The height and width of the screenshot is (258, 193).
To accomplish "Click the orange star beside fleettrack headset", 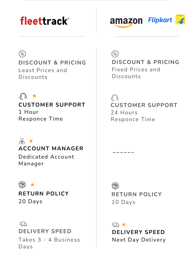I will pyautogui.click(x=34, y=96).
